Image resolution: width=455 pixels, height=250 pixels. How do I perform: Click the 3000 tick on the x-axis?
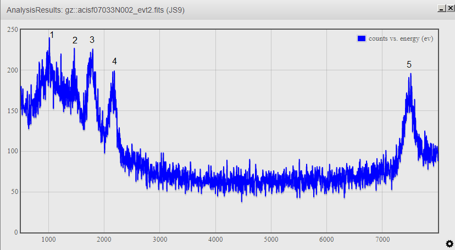pyautogui.click(x=160, y=239)
